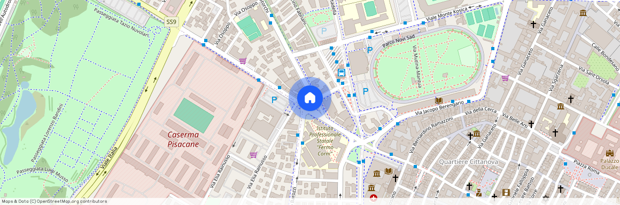Click the church cross left of the Via della Cerca museum icon

tap(470, 136)
